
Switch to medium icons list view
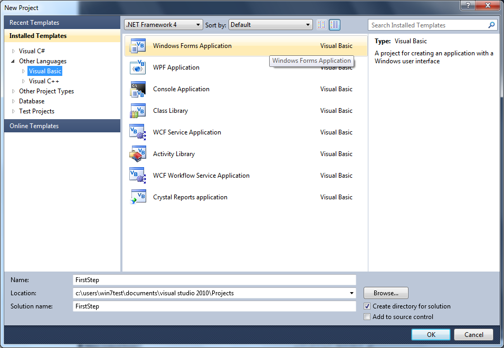click(x=335, y=25)
